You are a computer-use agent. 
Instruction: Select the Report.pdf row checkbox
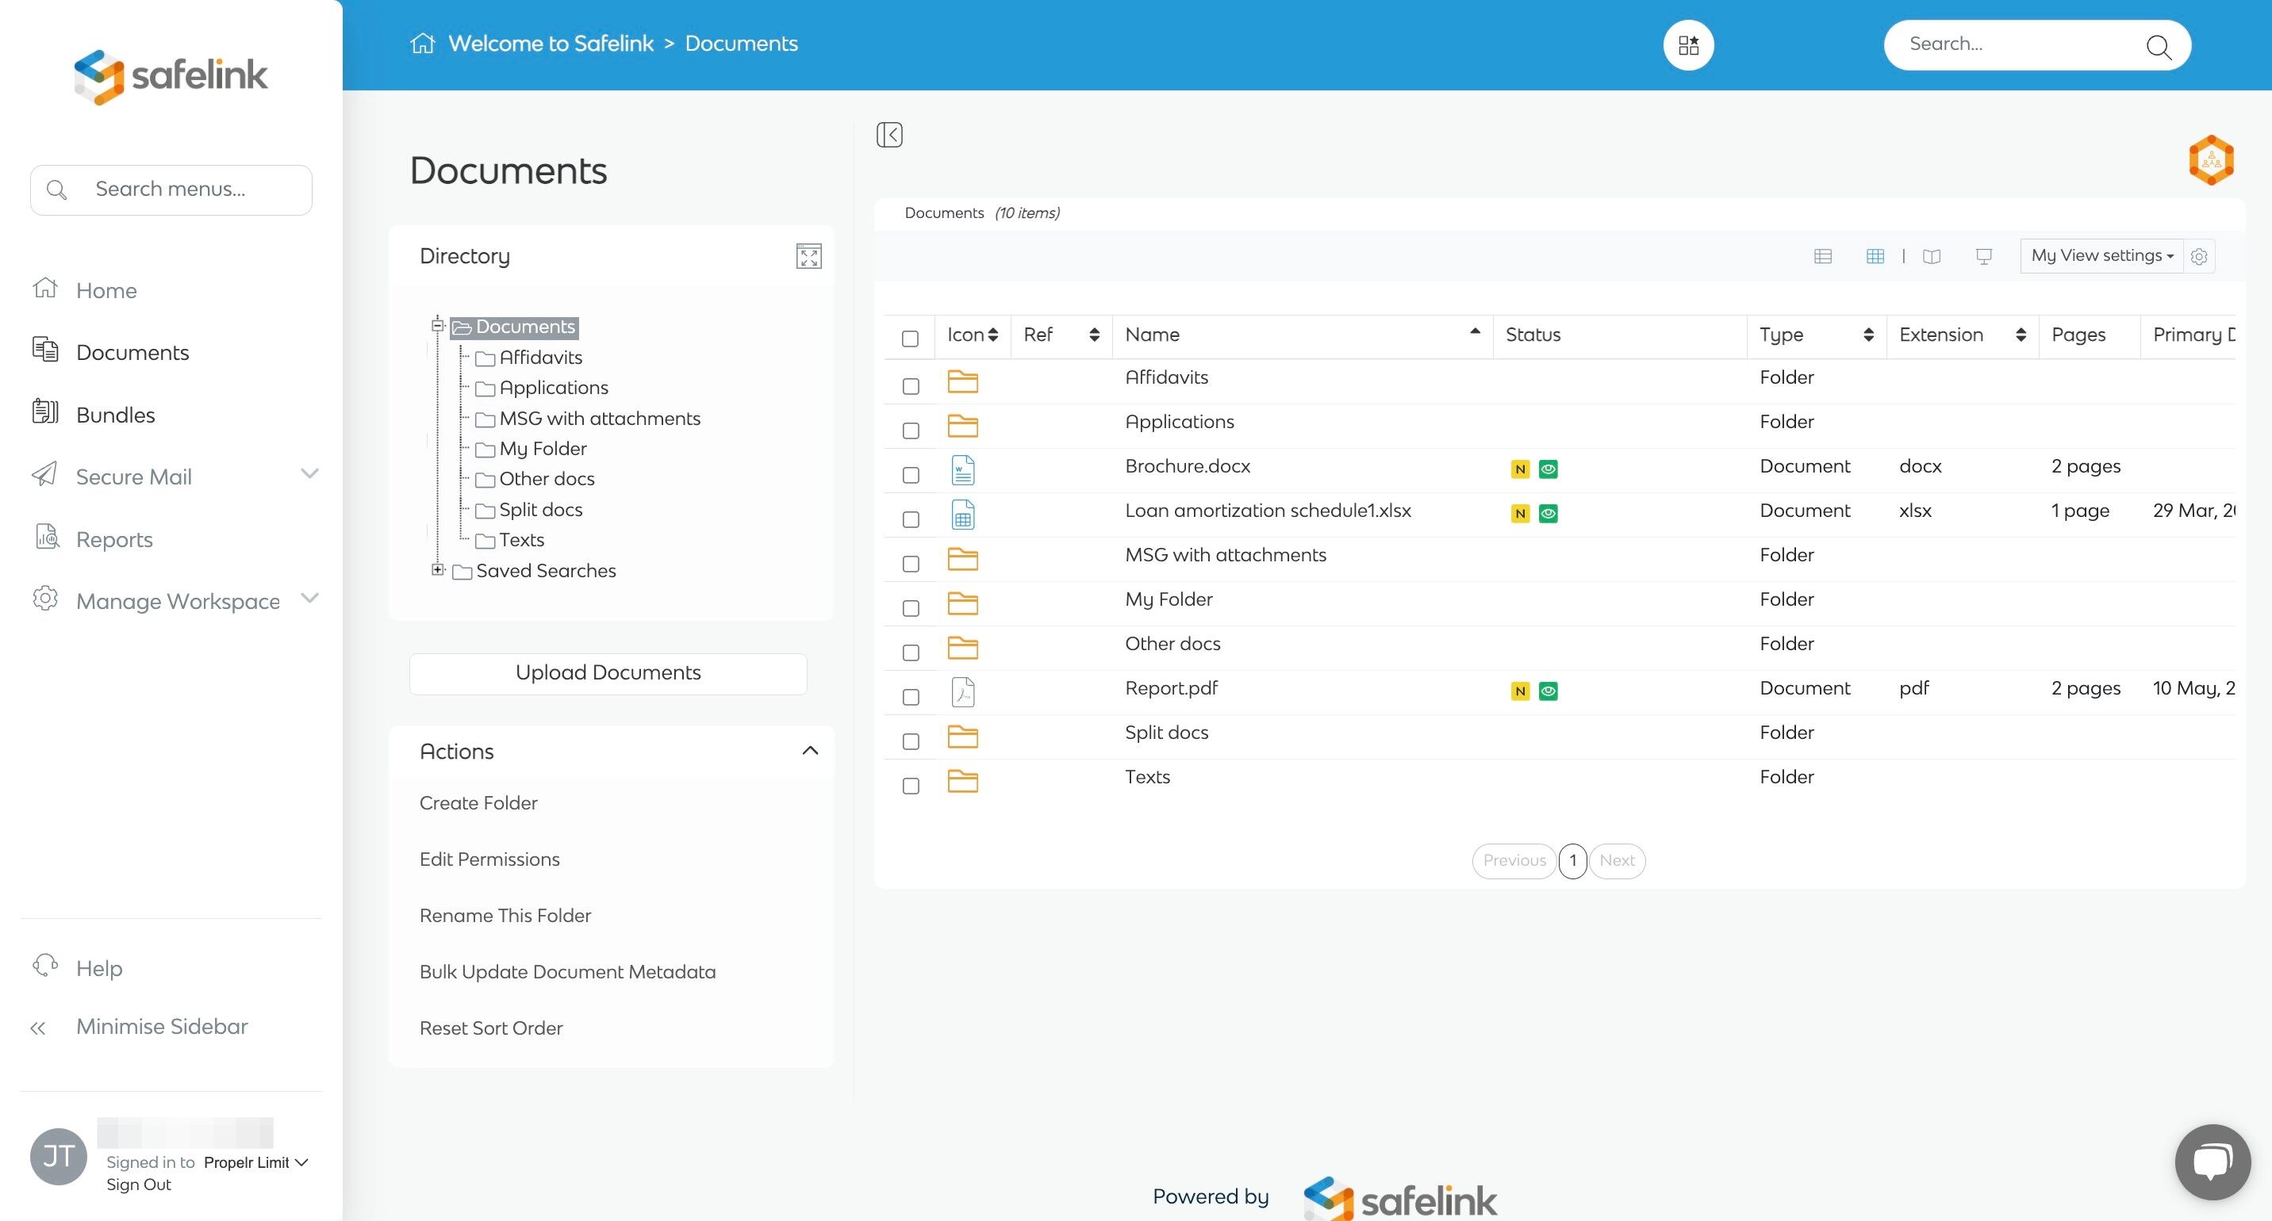(911, 698)
